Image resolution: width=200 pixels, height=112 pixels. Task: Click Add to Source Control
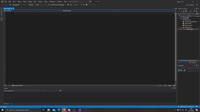(186, 107)
